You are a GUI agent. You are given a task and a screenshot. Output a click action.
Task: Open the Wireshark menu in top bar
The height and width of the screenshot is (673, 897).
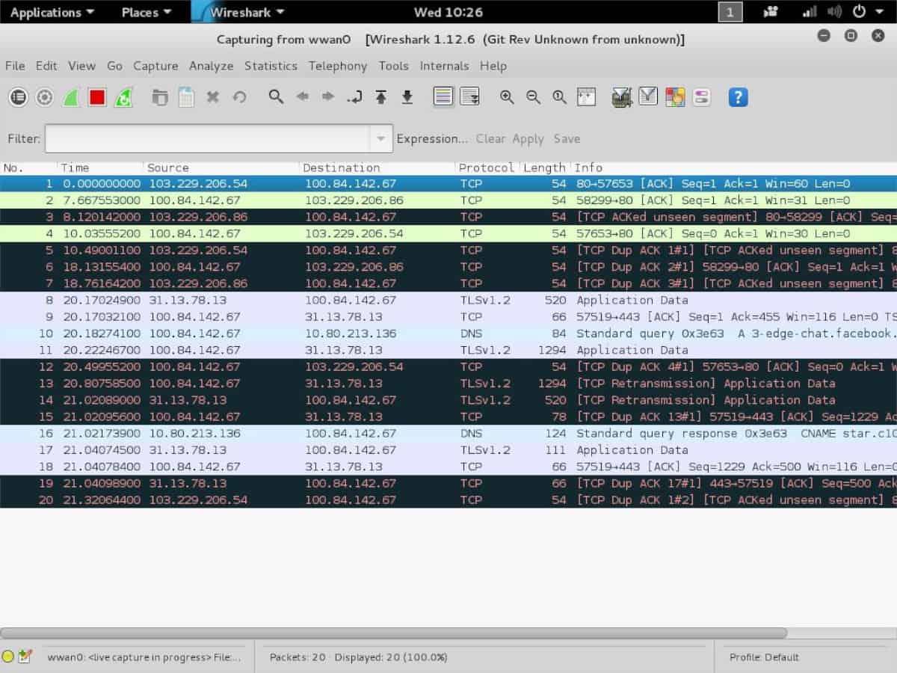(x=241, y=12)
